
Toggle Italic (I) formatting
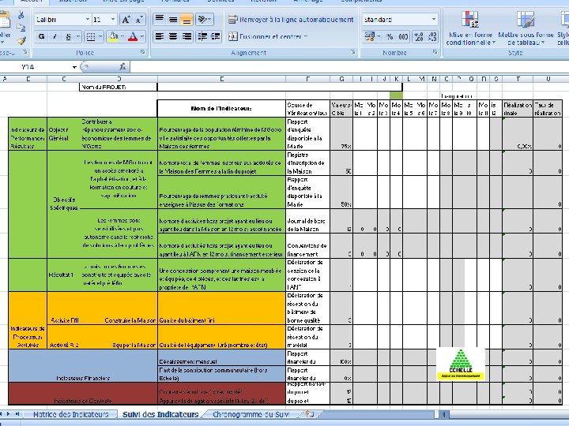55,36
